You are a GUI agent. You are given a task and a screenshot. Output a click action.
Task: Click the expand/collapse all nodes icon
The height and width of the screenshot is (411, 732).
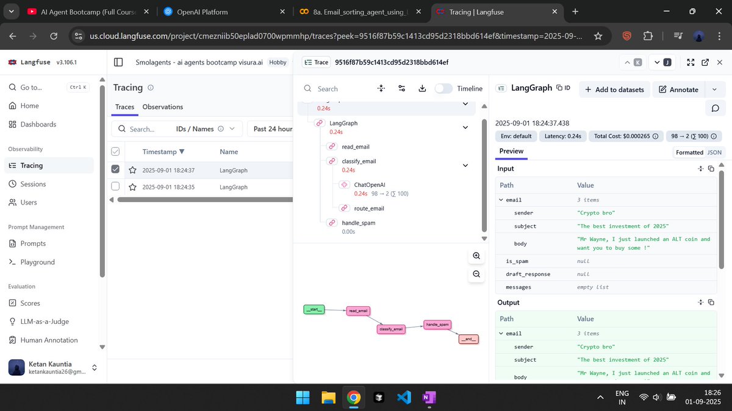point(381,88)
